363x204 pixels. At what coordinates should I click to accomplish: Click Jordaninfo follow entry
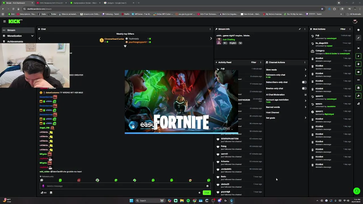[239, 170]
